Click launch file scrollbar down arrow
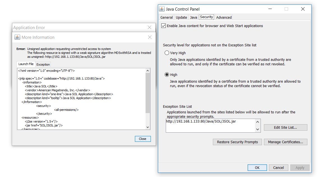The image size is (320, 177). point(148,127)
